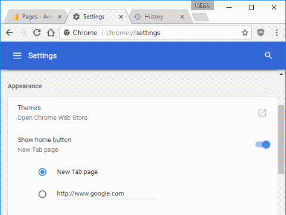Close the Pages - Analytics tab
The image size is (286, 215).
click(x=60, y=17)
